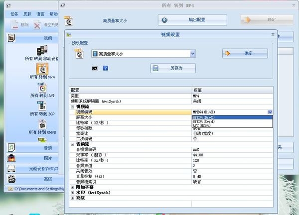Open the 高质量和大小 preset dropdown
This screenshot has width=299, height=215.
tap(192, 53)
